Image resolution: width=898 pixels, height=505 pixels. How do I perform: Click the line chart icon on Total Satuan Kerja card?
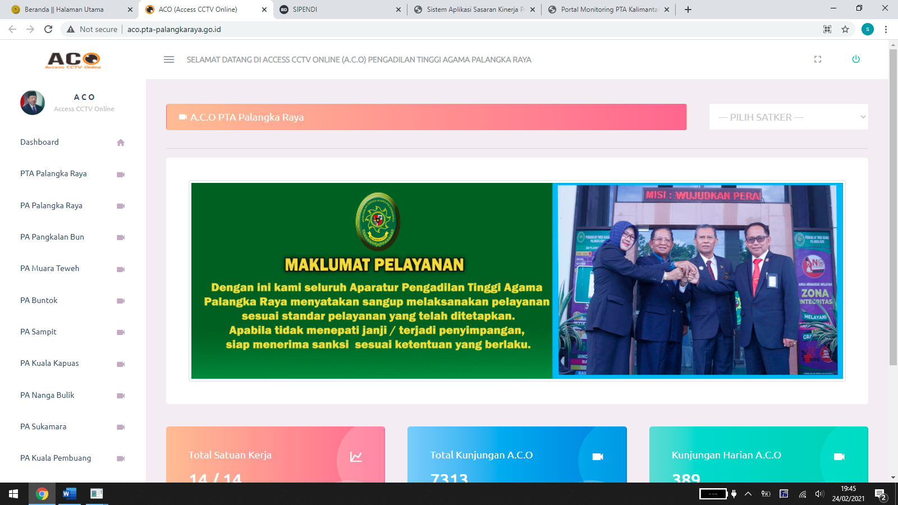(356, 457)
